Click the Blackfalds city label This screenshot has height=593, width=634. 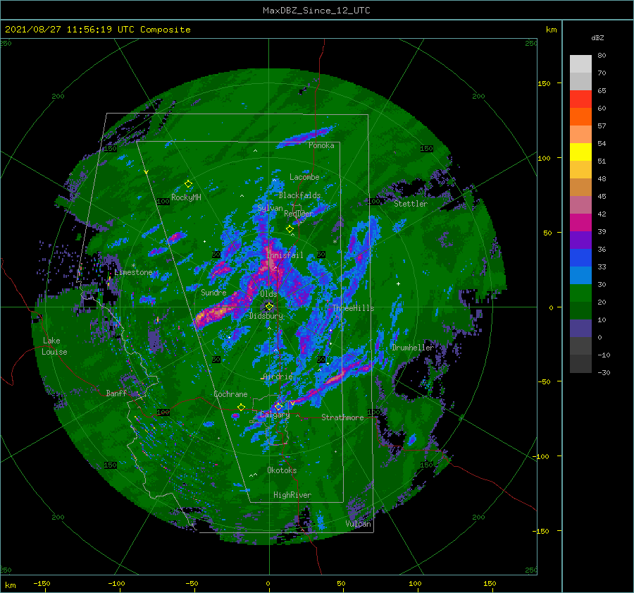coord(299,195)
